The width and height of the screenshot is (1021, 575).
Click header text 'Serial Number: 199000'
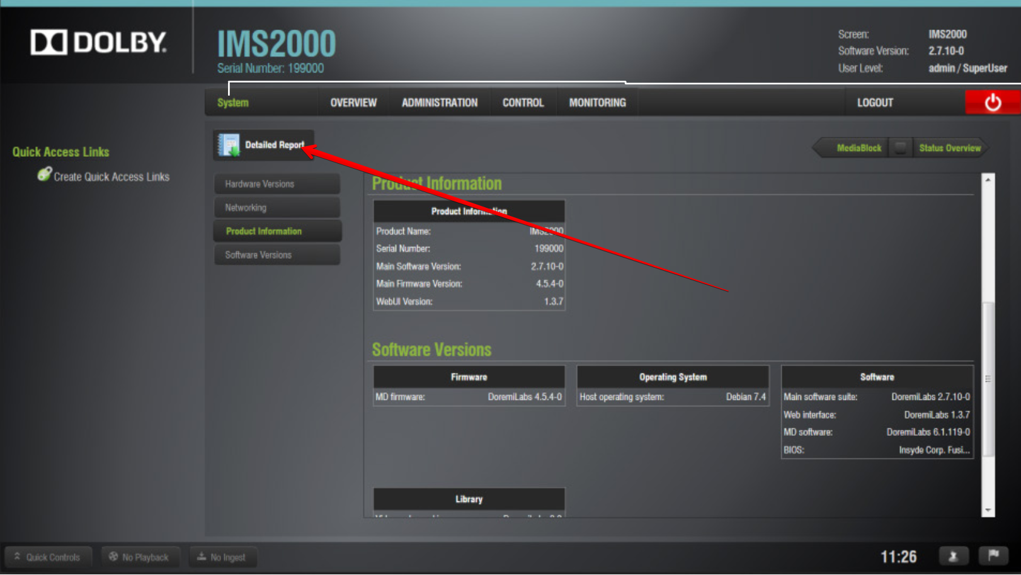click(270, 68)
